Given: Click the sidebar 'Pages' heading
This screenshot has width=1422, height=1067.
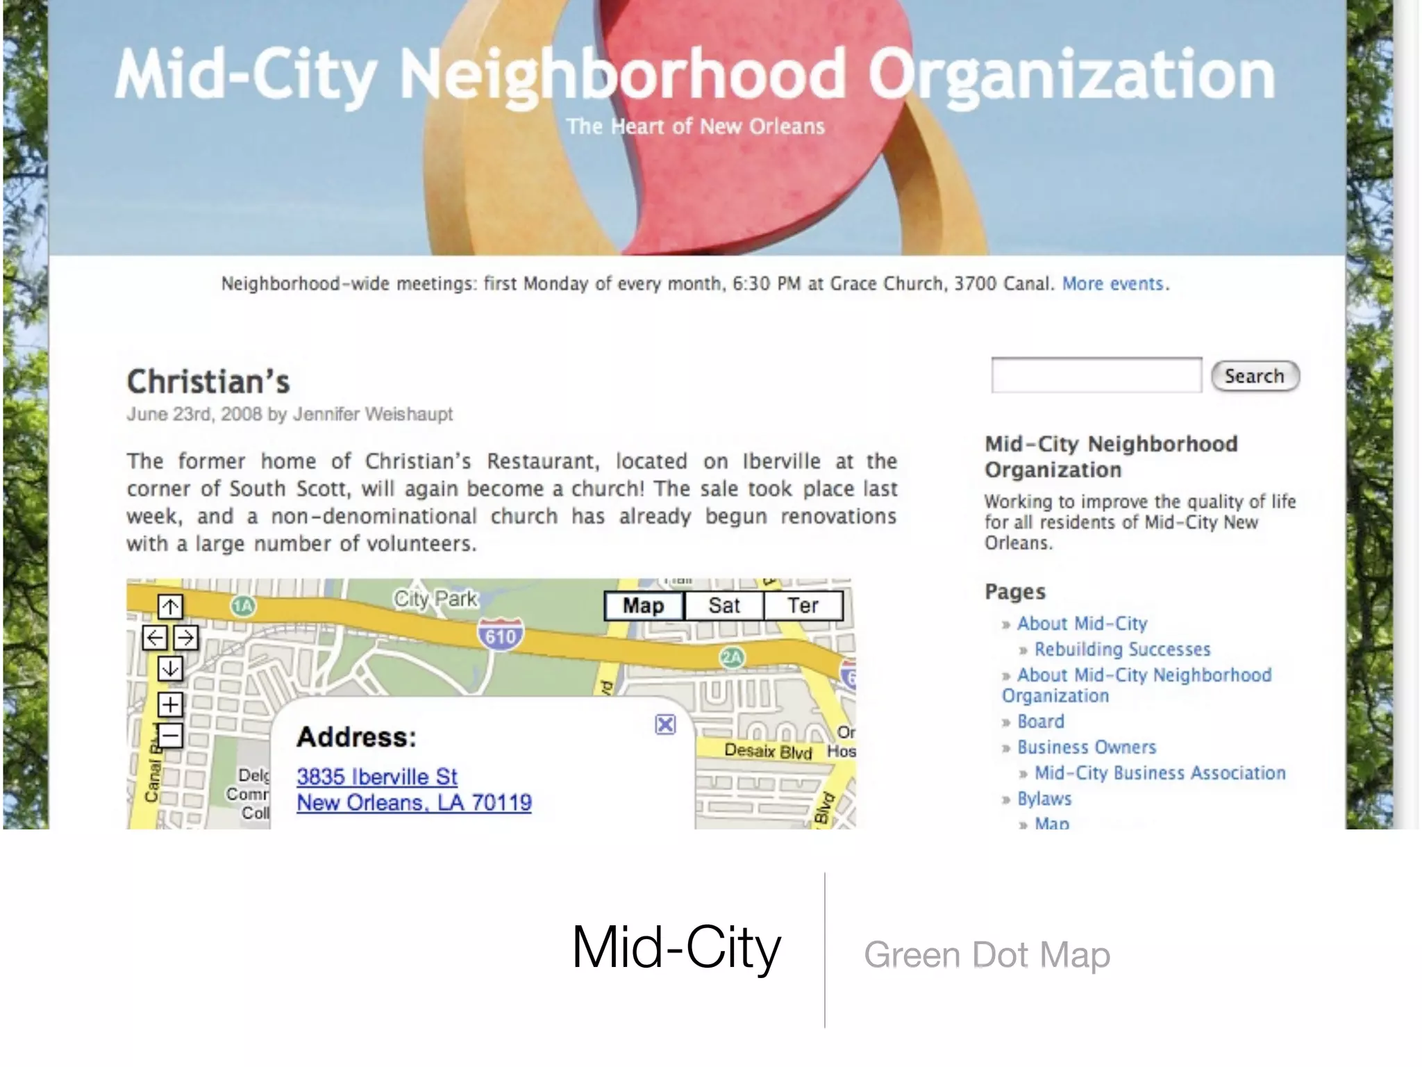Looking at the screenshot, I should (1015, 592).
